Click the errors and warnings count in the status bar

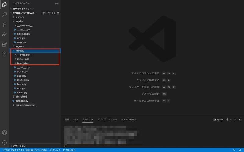pos(55,150)
